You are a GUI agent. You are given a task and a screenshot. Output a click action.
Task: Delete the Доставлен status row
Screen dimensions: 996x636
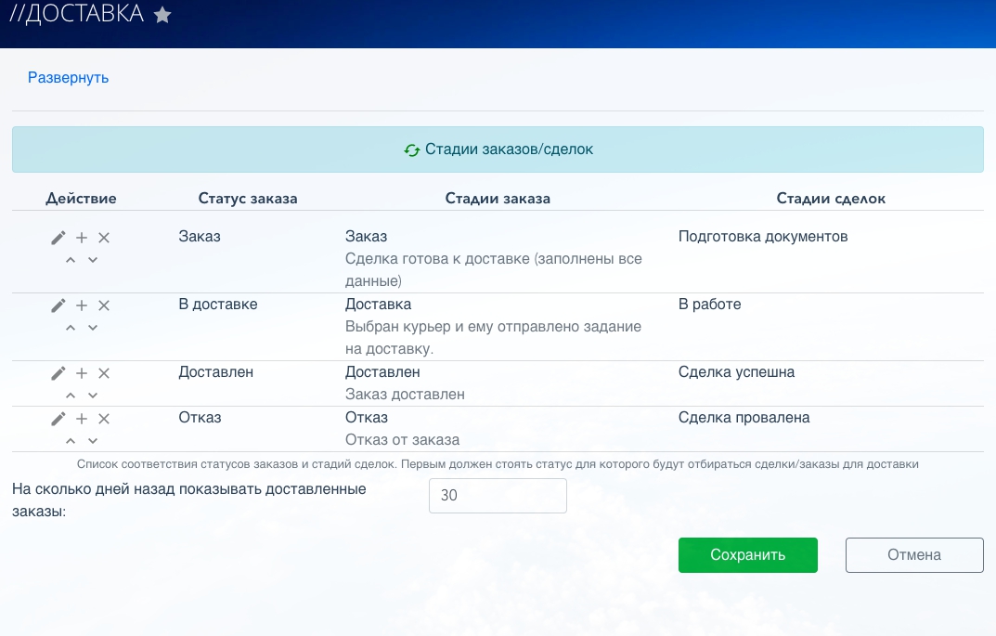[104, 373]
